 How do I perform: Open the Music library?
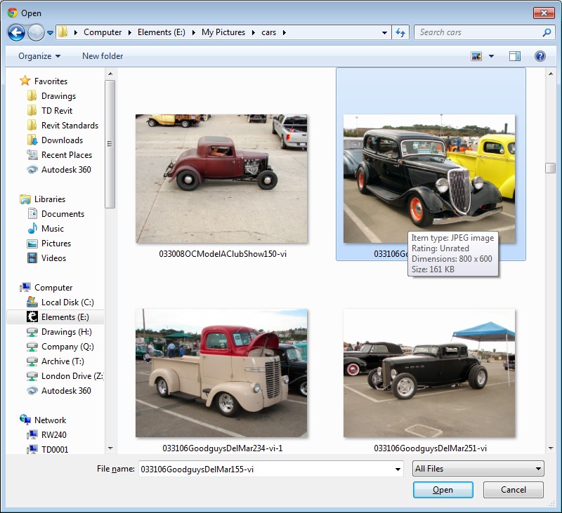click(52, 229)
